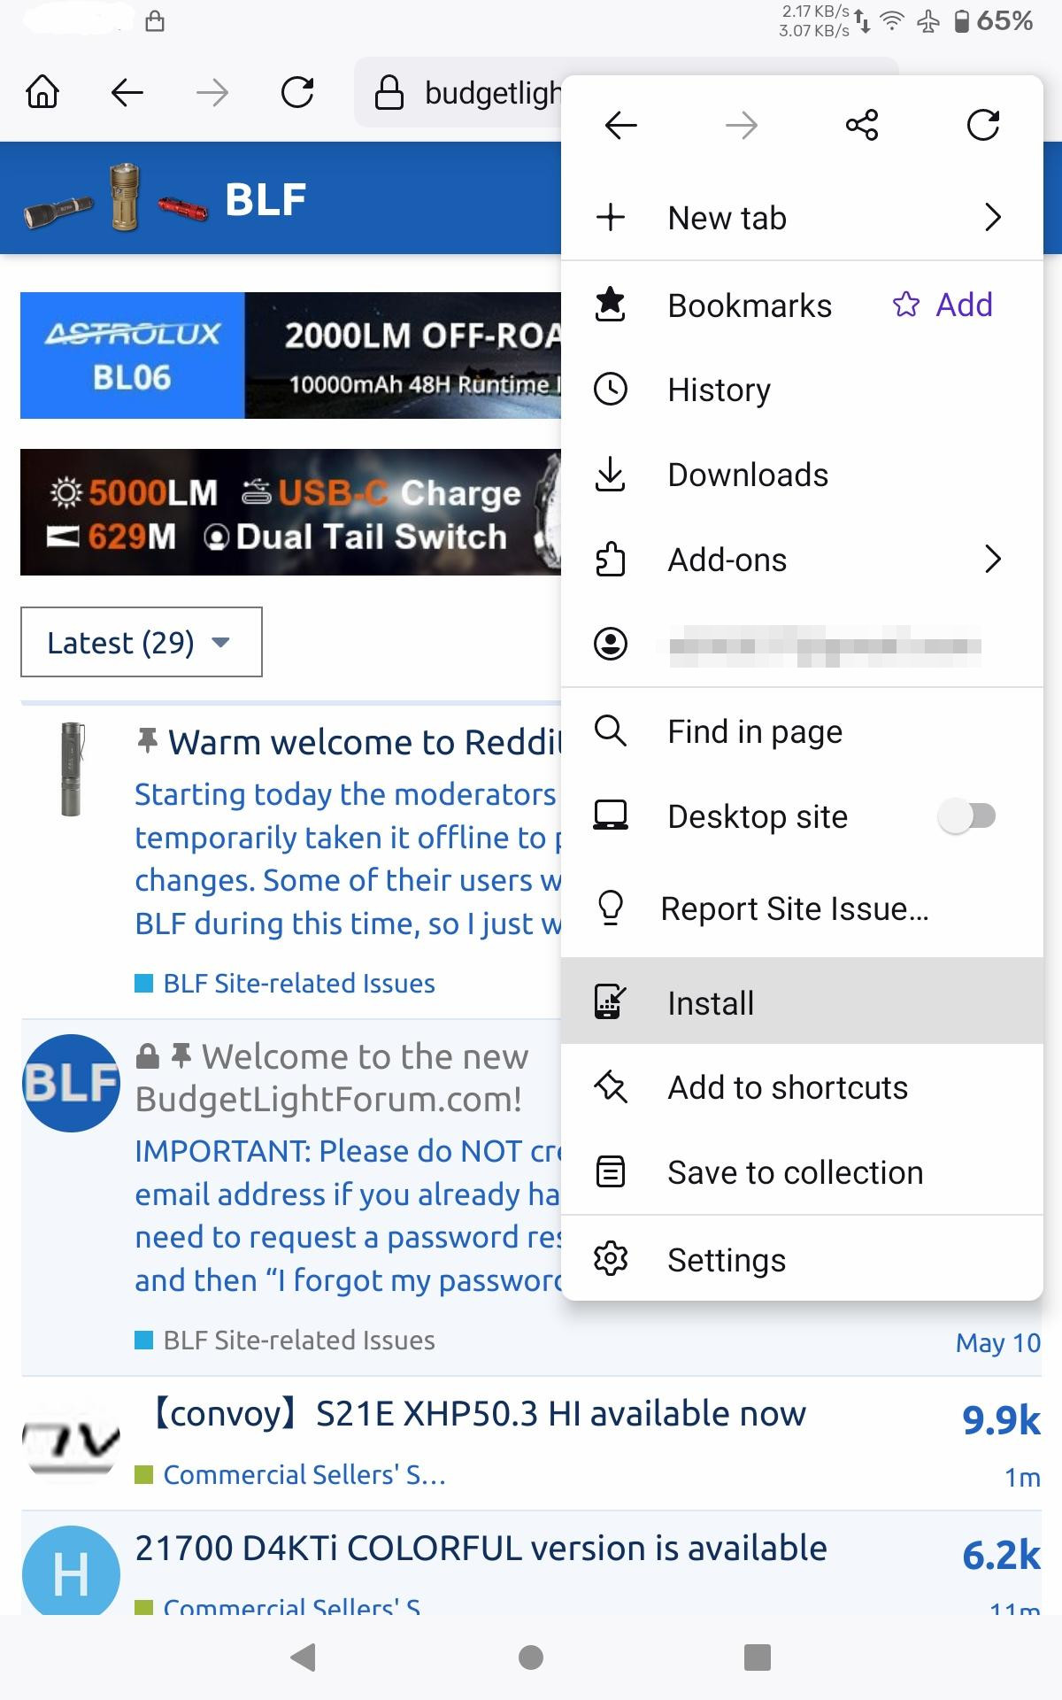Open Downloads from the menu

802,475
